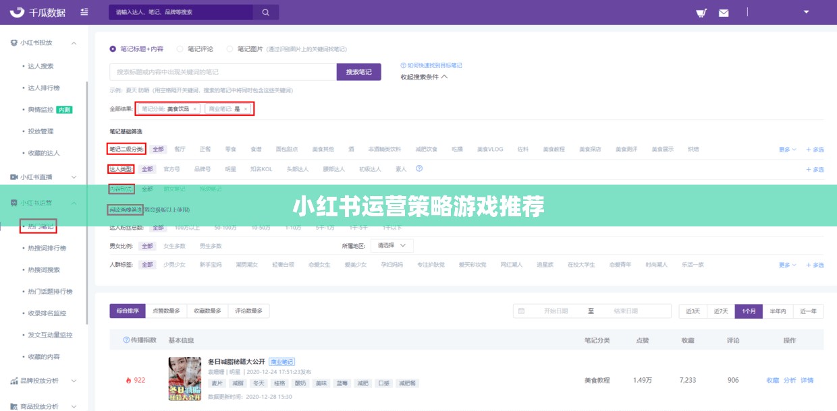Click help icon next to 如何快速找到目标笔记
This screenshot has width=837, height=411.
tap(403, 65)
